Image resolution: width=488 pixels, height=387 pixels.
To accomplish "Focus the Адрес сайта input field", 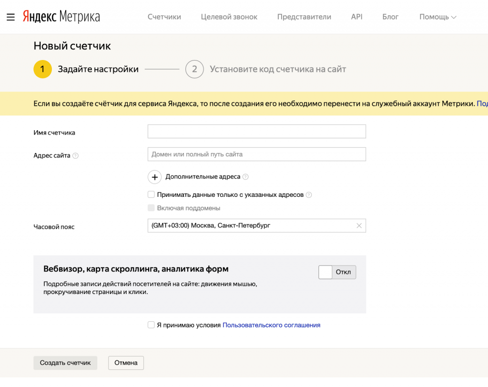I will (257, 154).
